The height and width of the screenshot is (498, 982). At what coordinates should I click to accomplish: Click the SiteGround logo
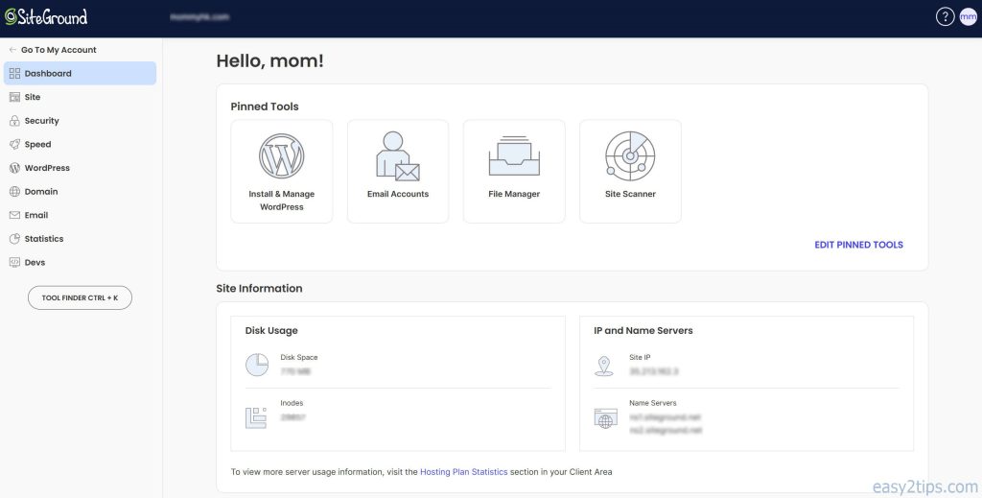coord(46,17)
